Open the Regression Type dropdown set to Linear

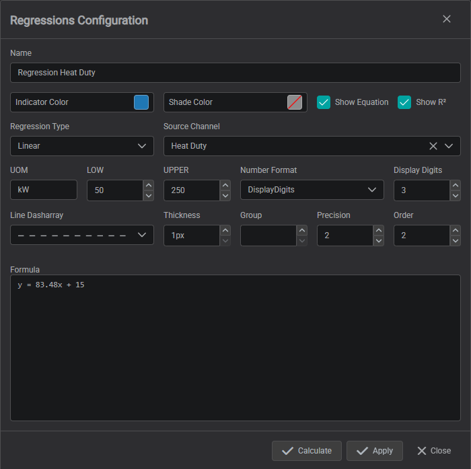click(82, 146)
